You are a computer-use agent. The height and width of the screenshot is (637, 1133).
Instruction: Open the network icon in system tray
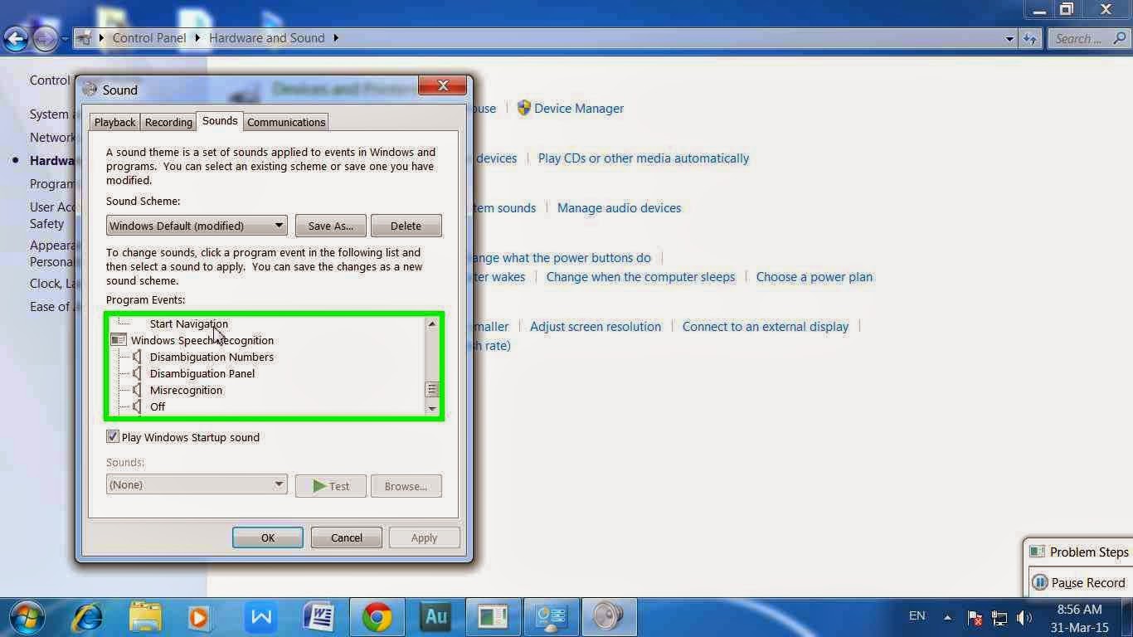tap(999, 617)
